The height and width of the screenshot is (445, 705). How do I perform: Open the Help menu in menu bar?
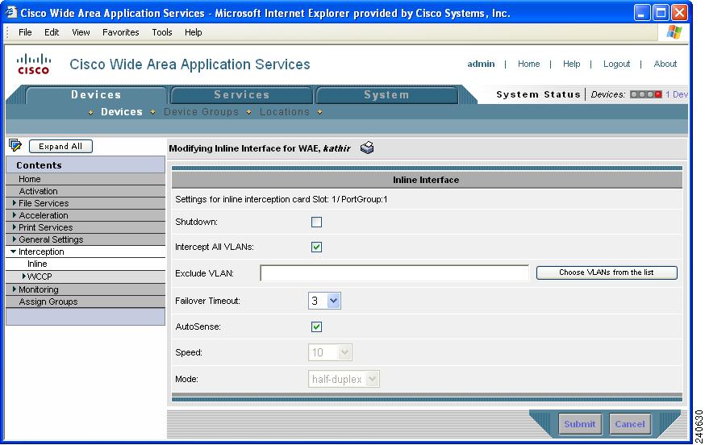click(x=194, y=32)
